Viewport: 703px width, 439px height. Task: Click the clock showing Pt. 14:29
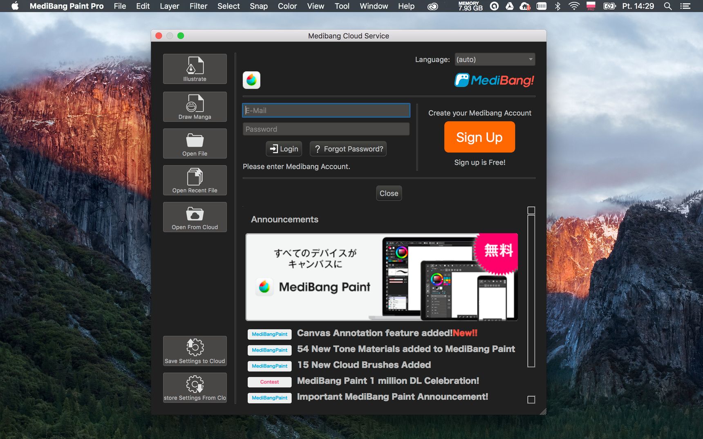tap(638, 6)
